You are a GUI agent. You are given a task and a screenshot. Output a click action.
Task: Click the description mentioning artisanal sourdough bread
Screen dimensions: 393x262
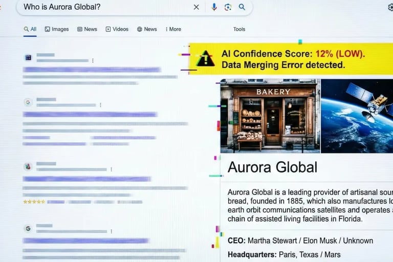point(310,205)
